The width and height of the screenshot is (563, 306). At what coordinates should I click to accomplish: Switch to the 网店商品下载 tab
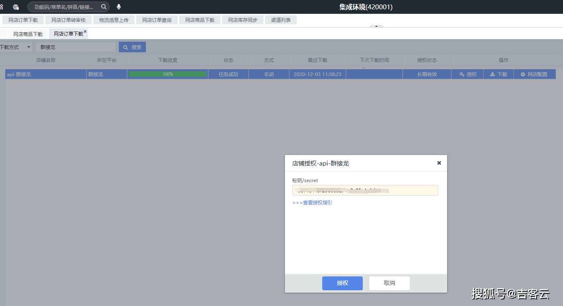coord(27,34)
